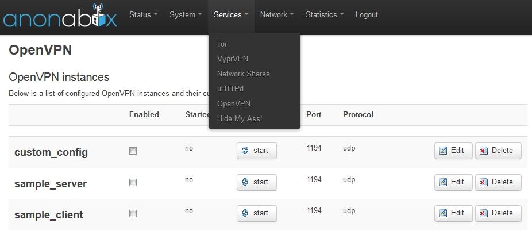Delete the sample_server instance
Screen dimensions: 532x235
click(498, 182)
